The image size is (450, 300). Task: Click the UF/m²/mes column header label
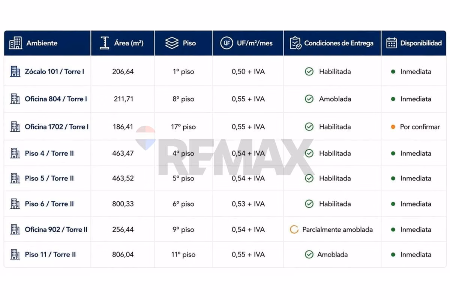click(x=255, y=43)
